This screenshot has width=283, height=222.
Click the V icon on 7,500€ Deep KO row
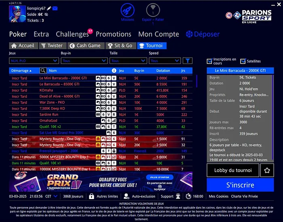(114, 108)
